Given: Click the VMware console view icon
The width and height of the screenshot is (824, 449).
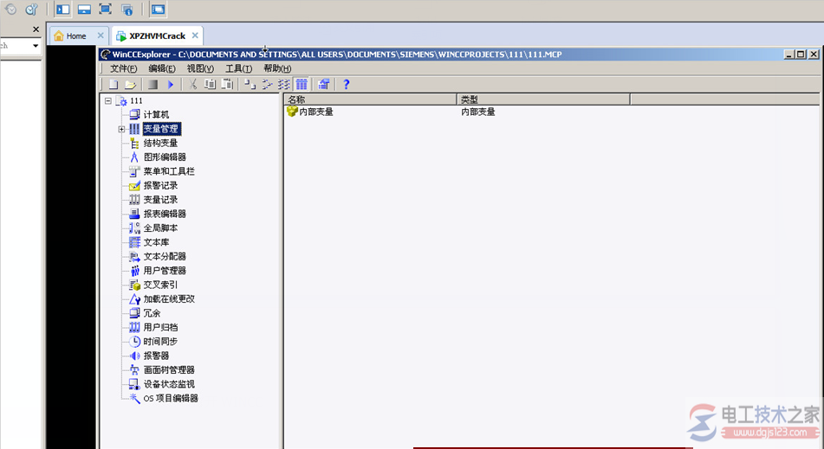Looking at the screenshot, I should tap(158, 9).
